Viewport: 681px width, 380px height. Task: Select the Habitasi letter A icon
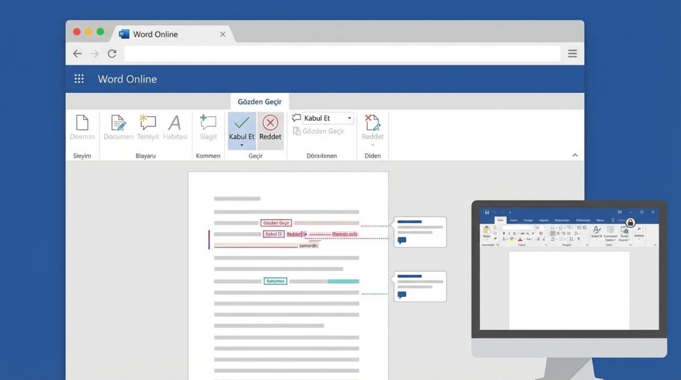[x=175, y=123]
